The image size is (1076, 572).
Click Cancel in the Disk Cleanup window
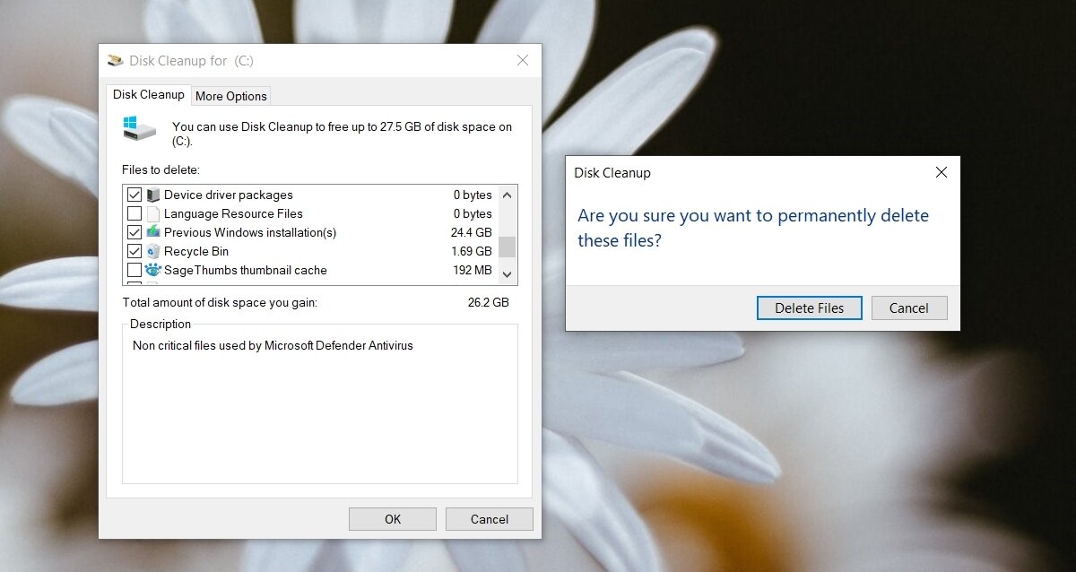coord(489,518)
